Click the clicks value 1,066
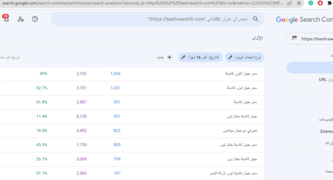 115,73
